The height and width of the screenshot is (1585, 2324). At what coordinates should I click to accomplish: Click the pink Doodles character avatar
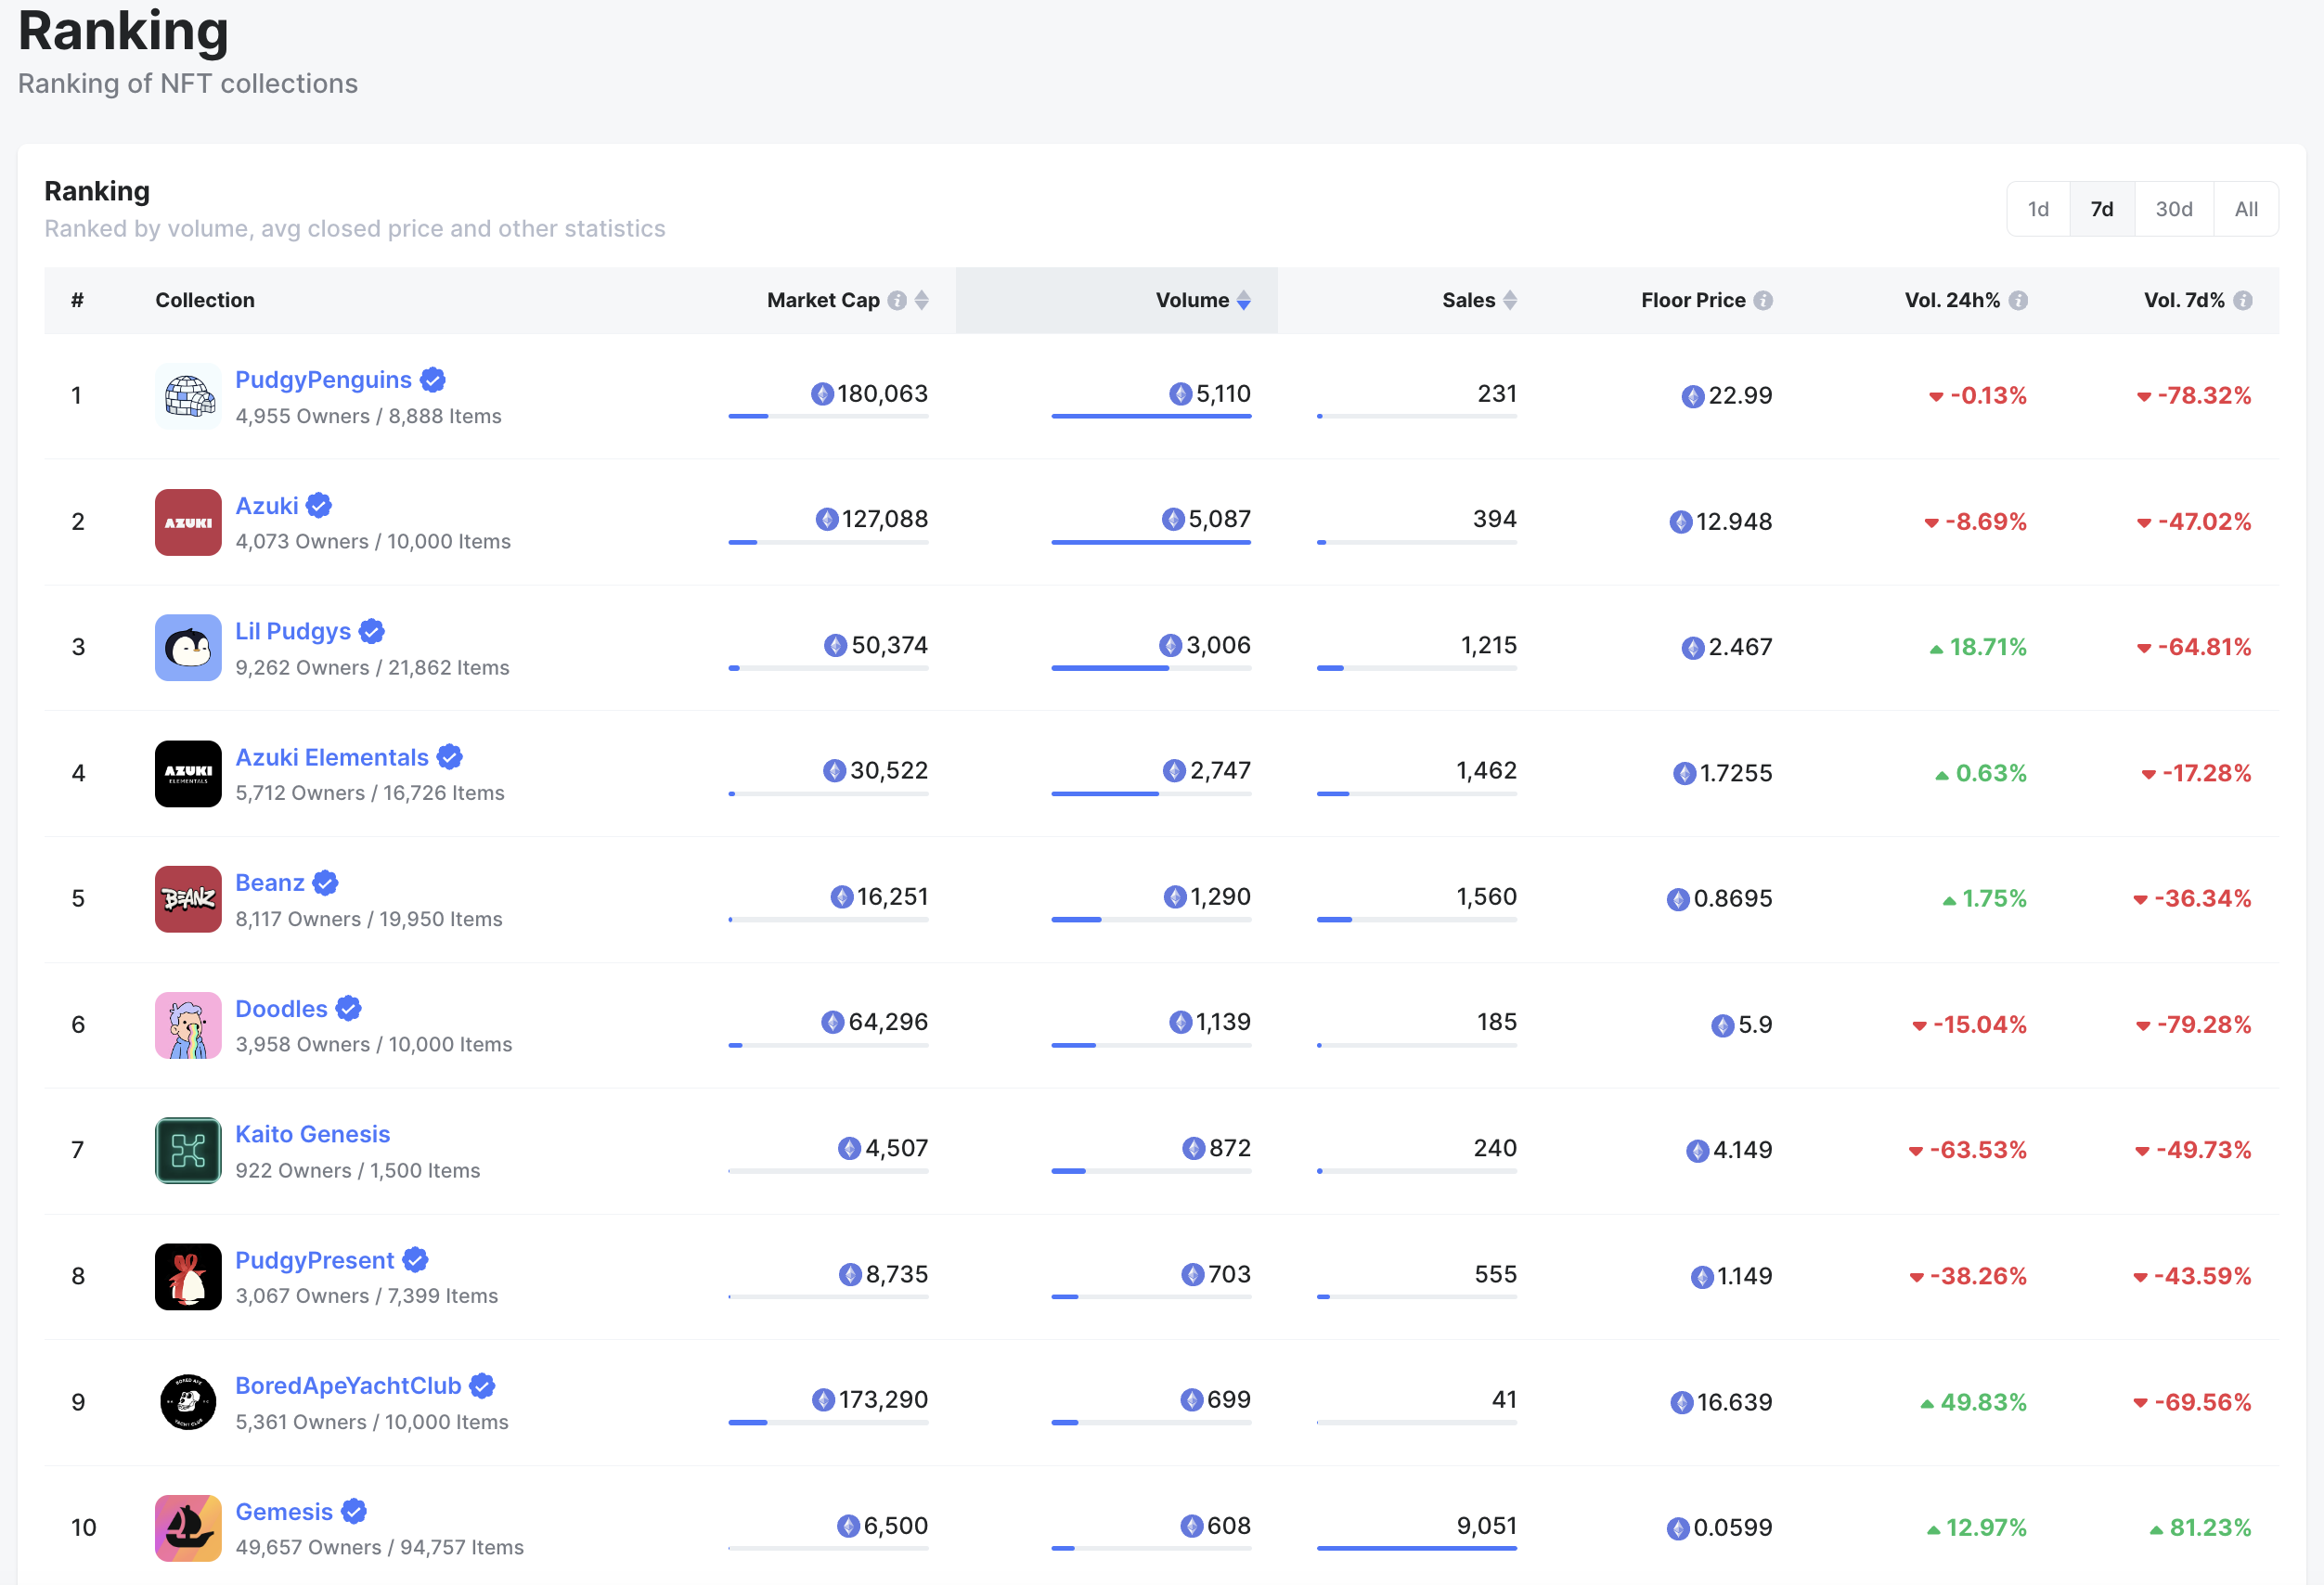pos(188,1025)
